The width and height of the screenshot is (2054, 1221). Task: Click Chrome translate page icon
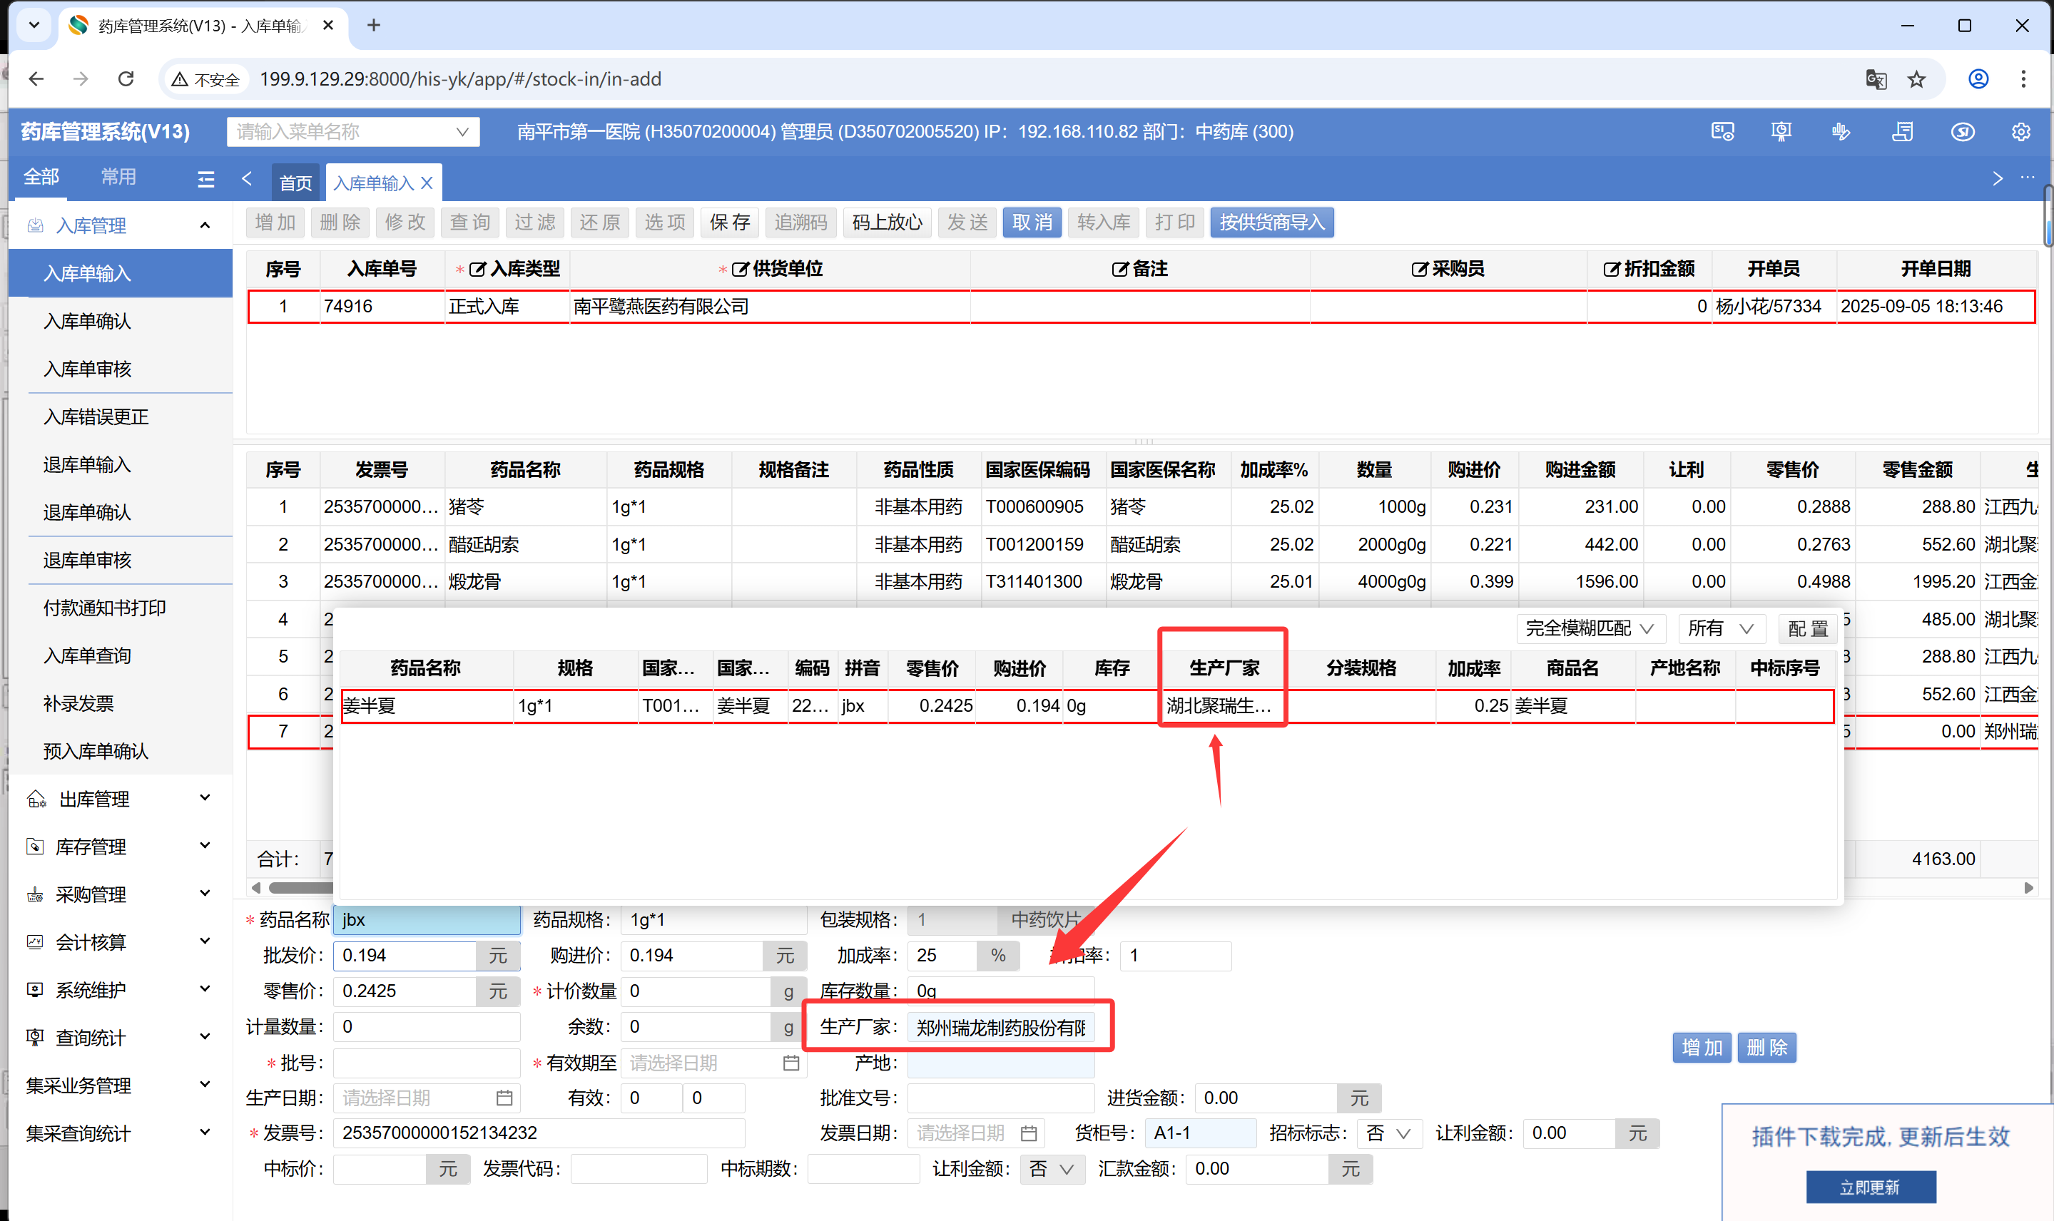click(1876, 79)
